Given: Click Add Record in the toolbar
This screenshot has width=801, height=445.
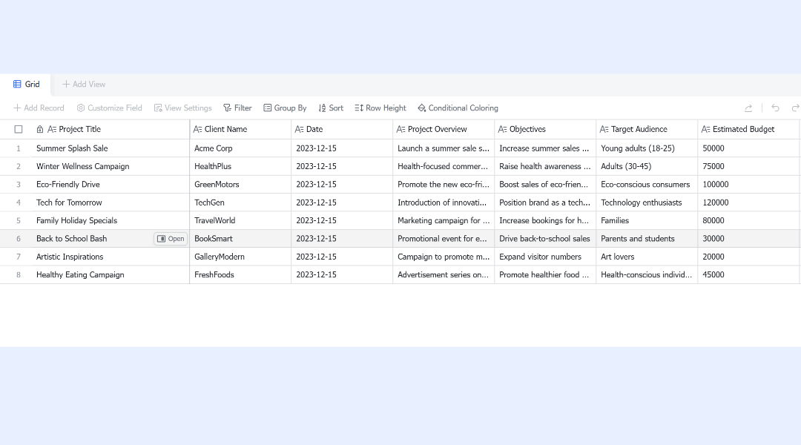Looking at the screenshot, I should coord(39,108).
